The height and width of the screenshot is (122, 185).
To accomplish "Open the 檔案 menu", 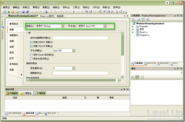I will tap(6, 7).
